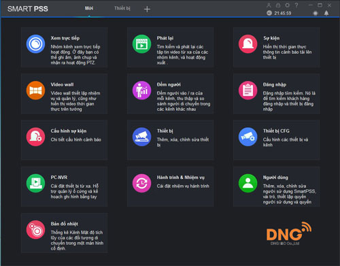The image size is (340, 266).
Task: Click the Xem trực tiếp title text
Action: point(65,38)
